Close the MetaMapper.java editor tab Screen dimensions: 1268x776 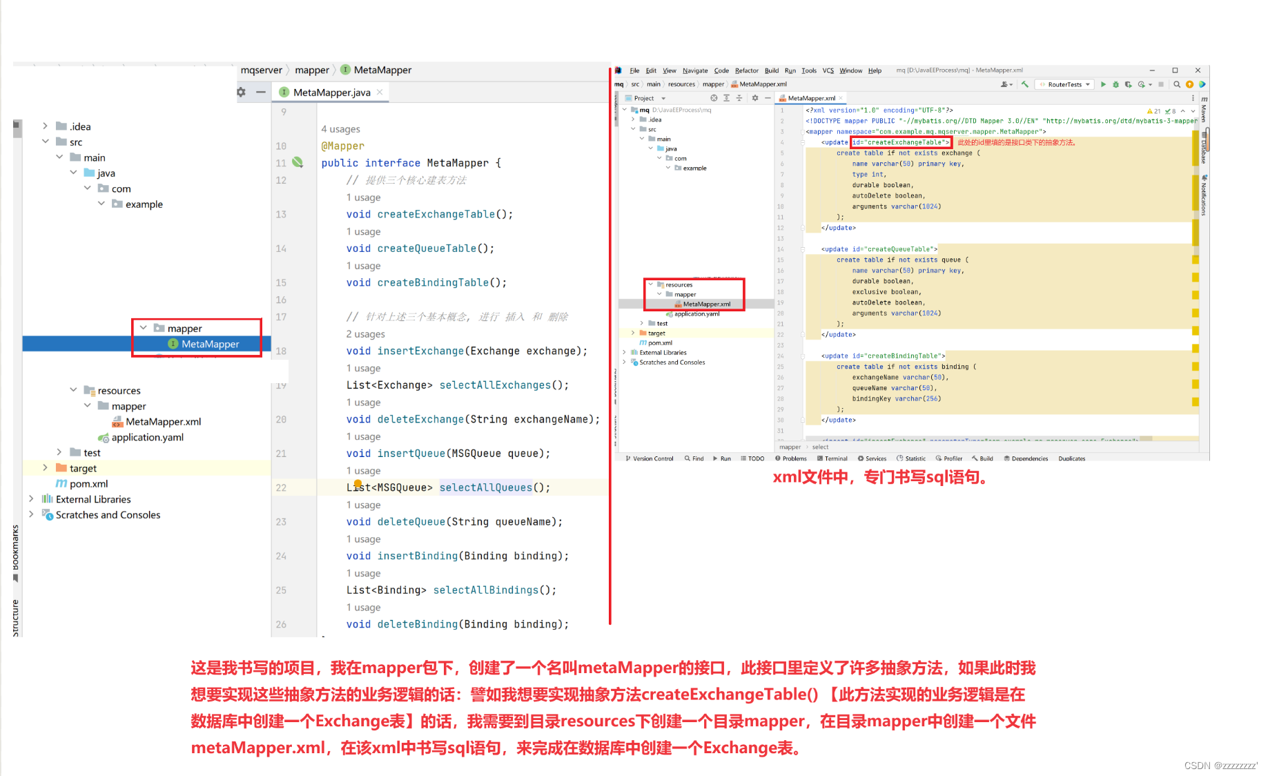(380, 92)
